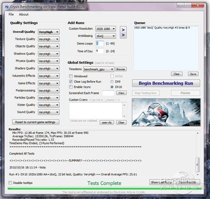Open the About menu

coord(24,15)
